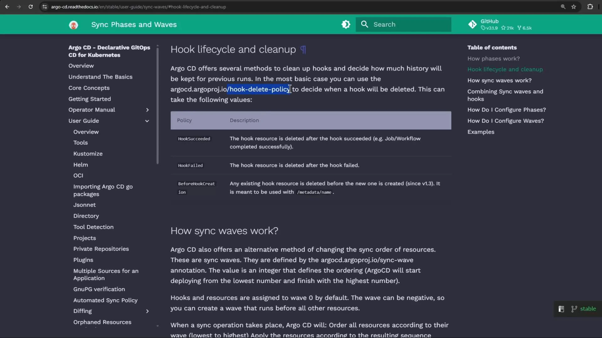The image size is (602, 338).
Task: Jump to Examples section
Action: (481, 132)
